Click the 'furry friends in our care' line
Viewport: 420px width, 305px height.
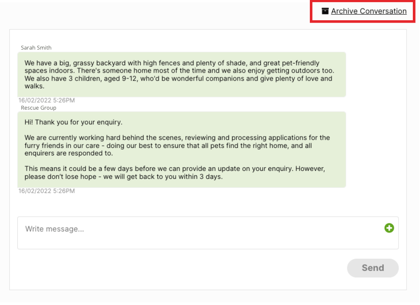[168, 146]
